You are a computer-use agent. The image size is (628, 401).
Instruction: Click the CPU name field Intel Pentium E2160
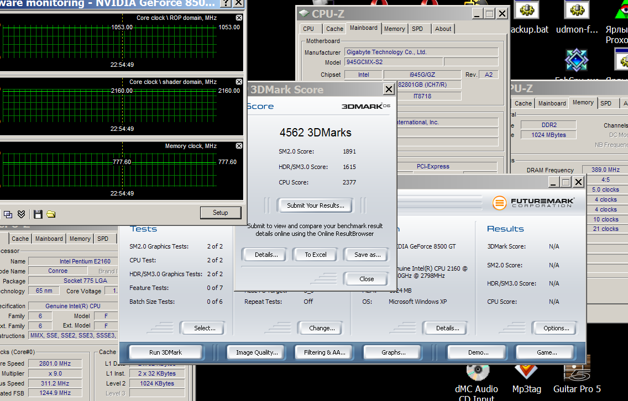[73, 261]
